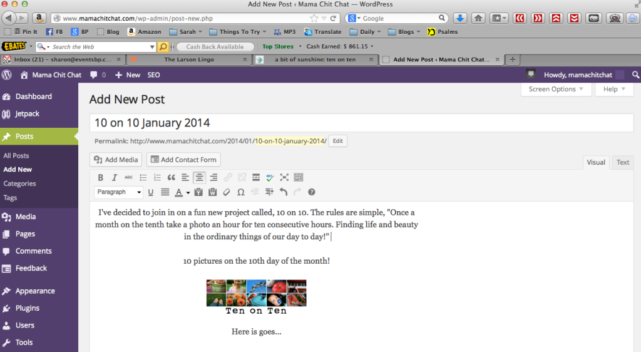Toggle center alignment for text

click(x=199, y=178)
